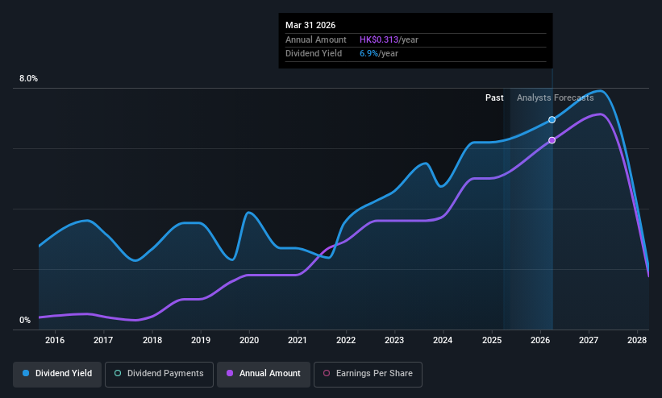662x398 pixels.
Task: Click the 2017 x-axis label
Action: (103, 340)
